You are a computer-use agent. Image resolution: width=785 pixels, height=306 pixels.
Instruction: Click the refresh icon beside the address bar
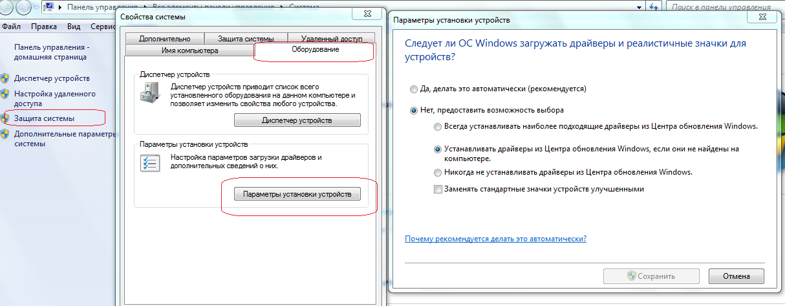[655, 6]
